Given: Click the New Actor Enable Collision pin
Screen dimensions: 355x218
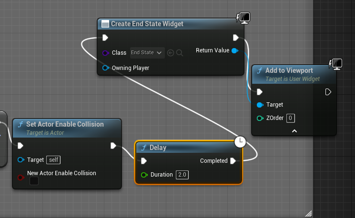Looking at the screenshot, I should coord(20,177).
